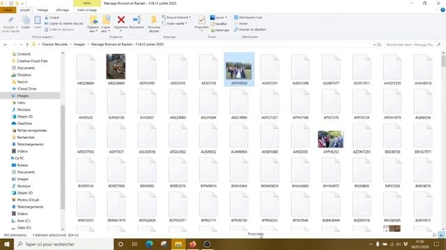Viewport: 446px width, 250px height.
Task: Open OneDrive in the navigation pane
Action: [x=24, y=124]
